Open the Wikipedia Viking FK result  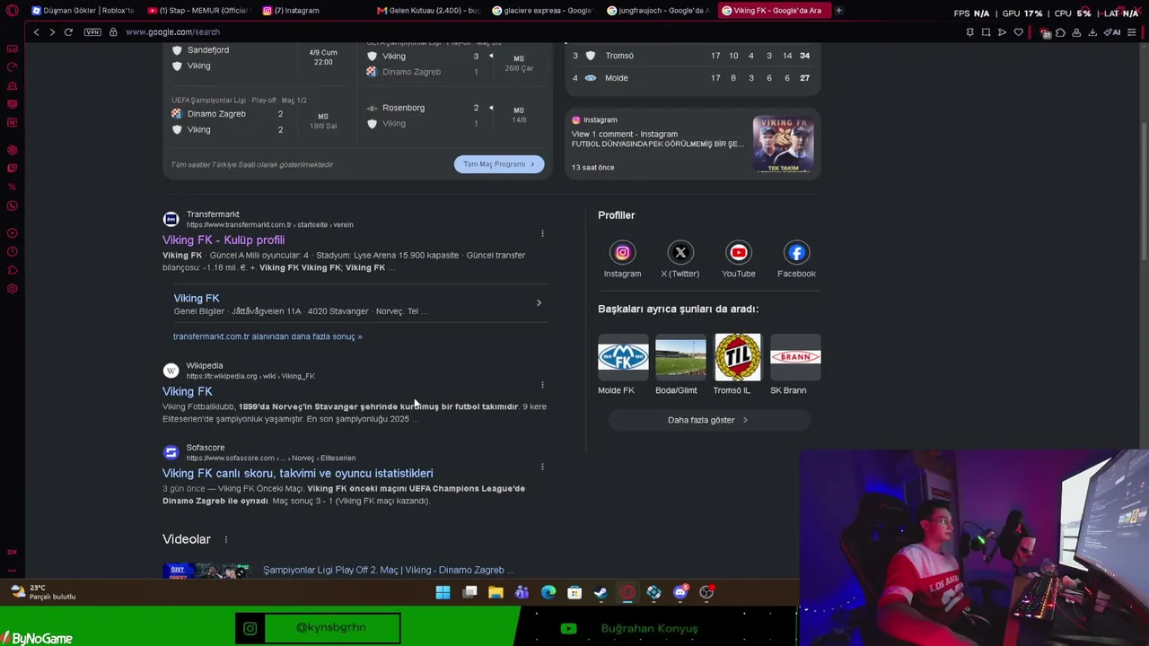click(x=188, y=391)
